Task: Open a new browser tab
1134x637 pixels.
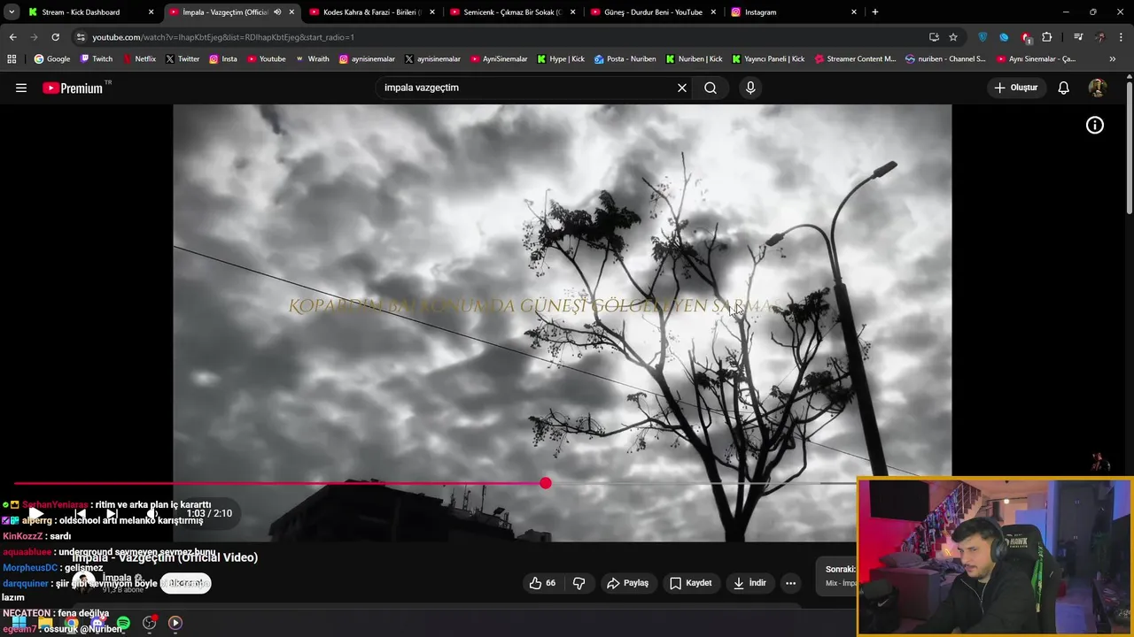Action: point(875,12)
